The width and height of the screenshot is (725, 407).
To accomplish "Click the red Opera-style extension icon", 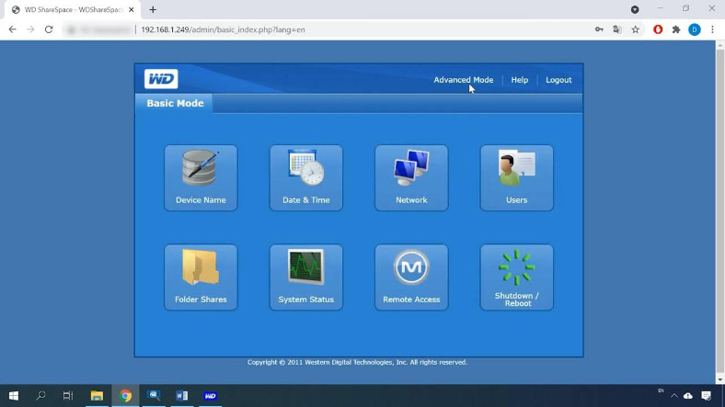I will (658, 29).
